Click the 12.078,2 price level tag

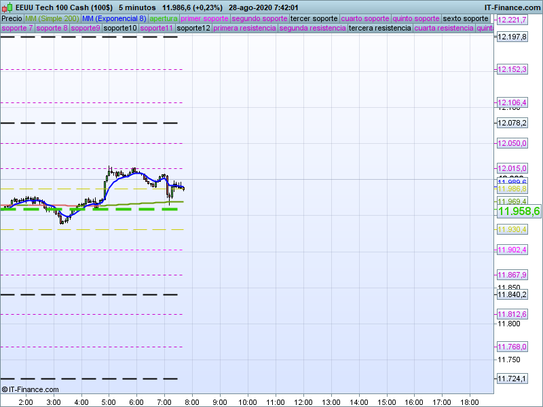(x=512, y=123)
